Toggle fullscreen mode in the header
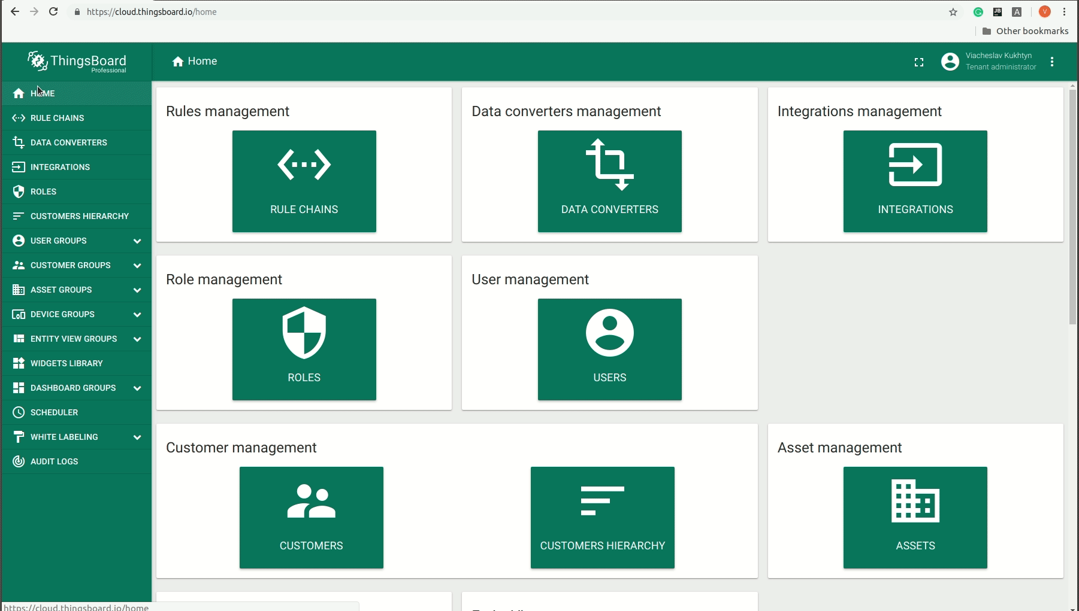 point(918,62)
